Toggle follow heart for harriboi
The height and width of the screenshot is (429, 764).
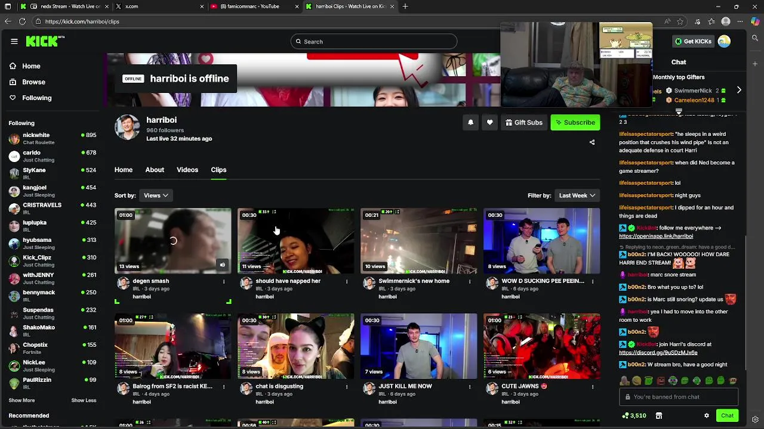489,122
